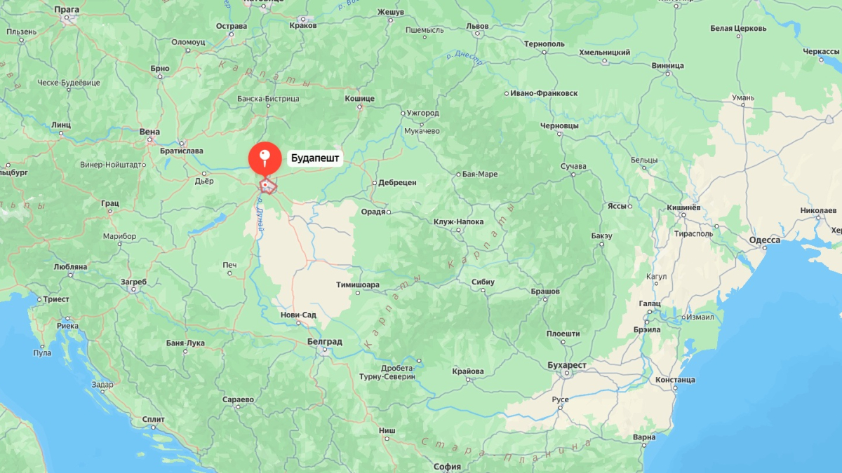Click the Нови-Сад city label
Image resolution: width=842 pixels, height=473 pixels.
coord(298,315)
